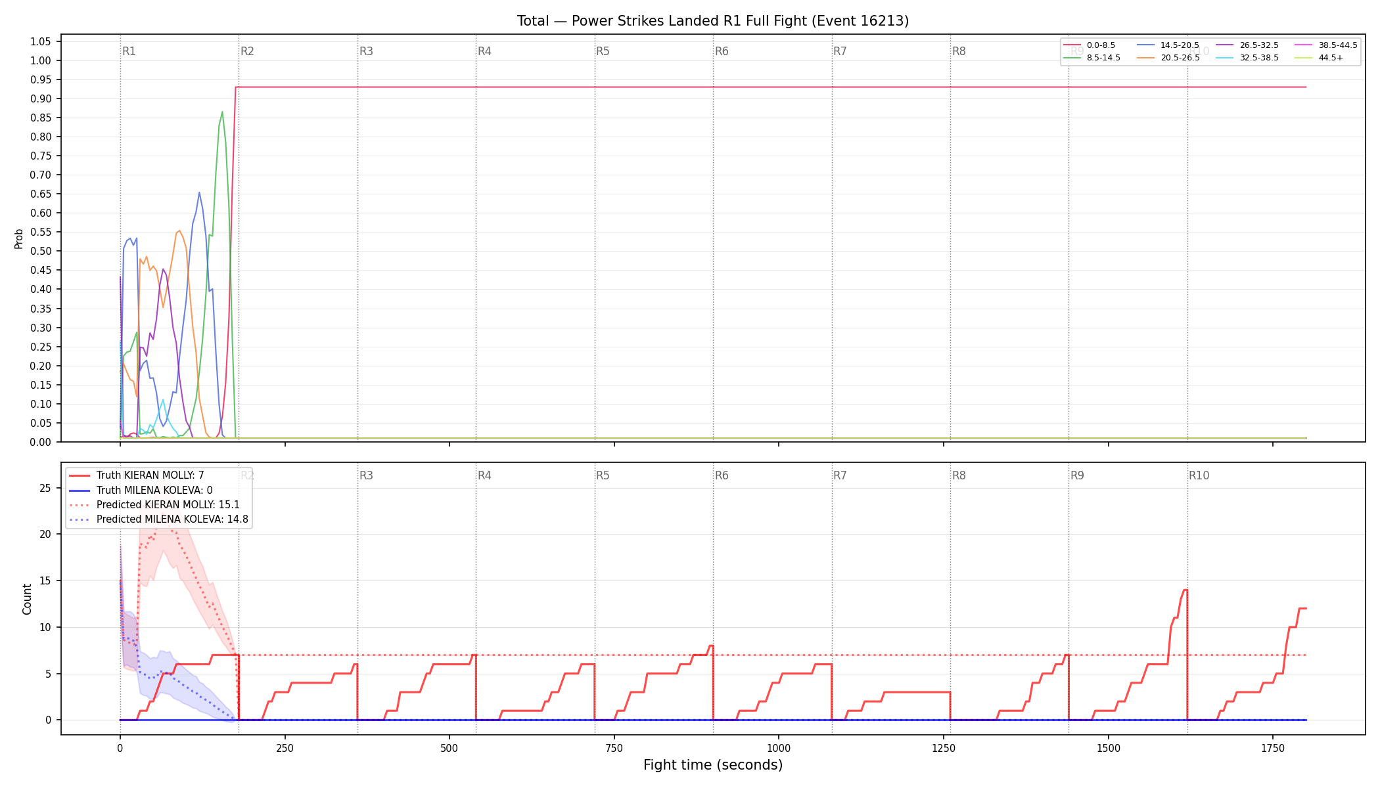Click the '0.00' tick on the Prob axis
The width and height of the screenshot is (1380, 788).
[41, 442]
